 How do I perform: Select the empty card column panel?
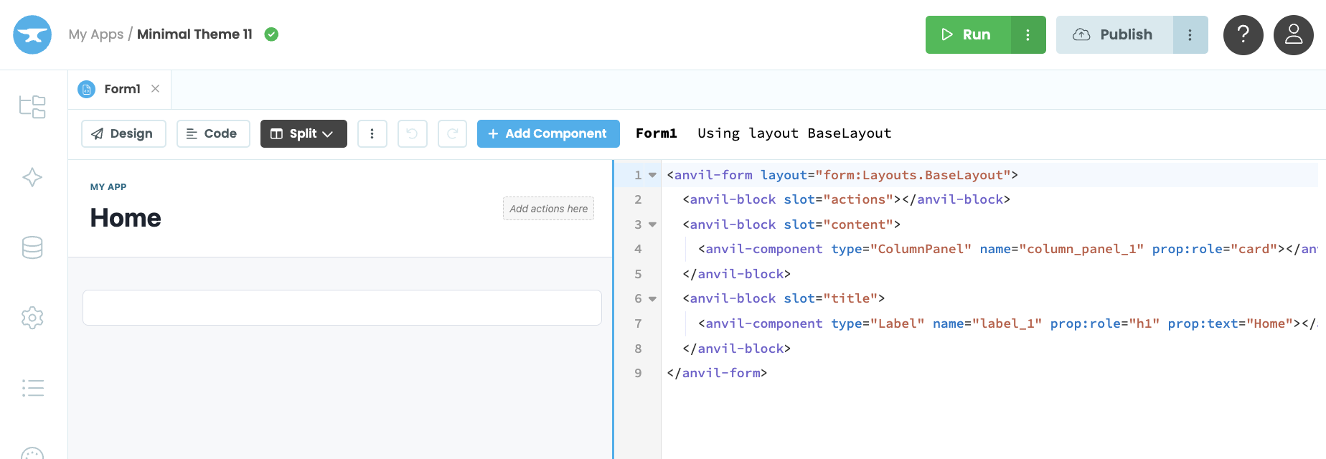click(x=342, y=308)
